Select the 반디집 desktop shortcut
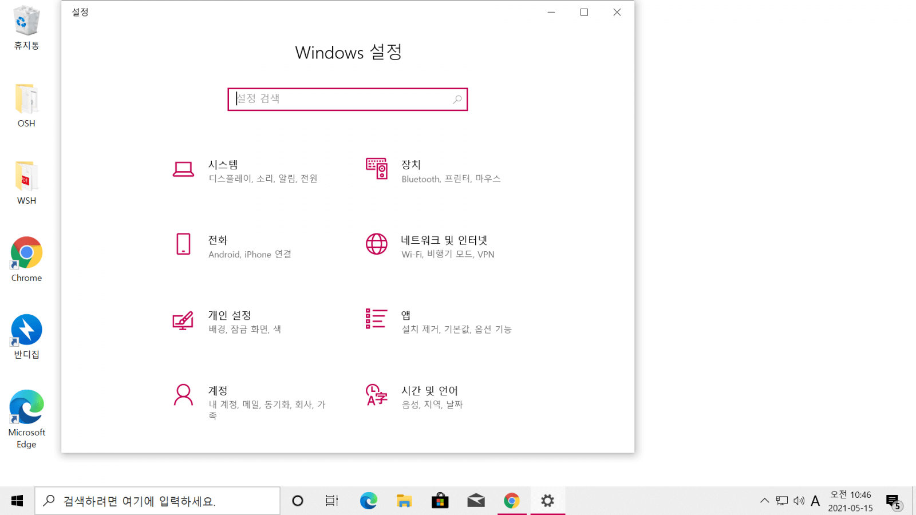Screen dimensions: 916x515 (26, 336)
